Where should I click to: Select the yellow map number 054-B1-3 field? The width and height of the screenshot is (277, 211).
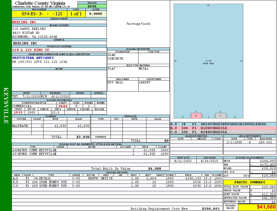click(39, 14)
